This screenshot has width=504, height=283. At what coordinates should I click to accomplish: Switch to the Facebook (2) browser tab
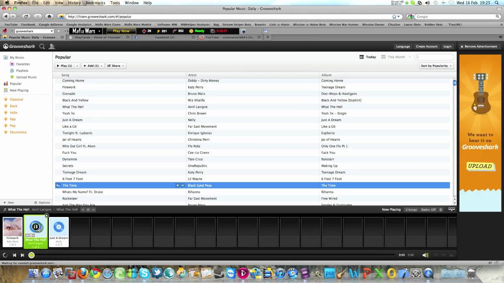164,37
